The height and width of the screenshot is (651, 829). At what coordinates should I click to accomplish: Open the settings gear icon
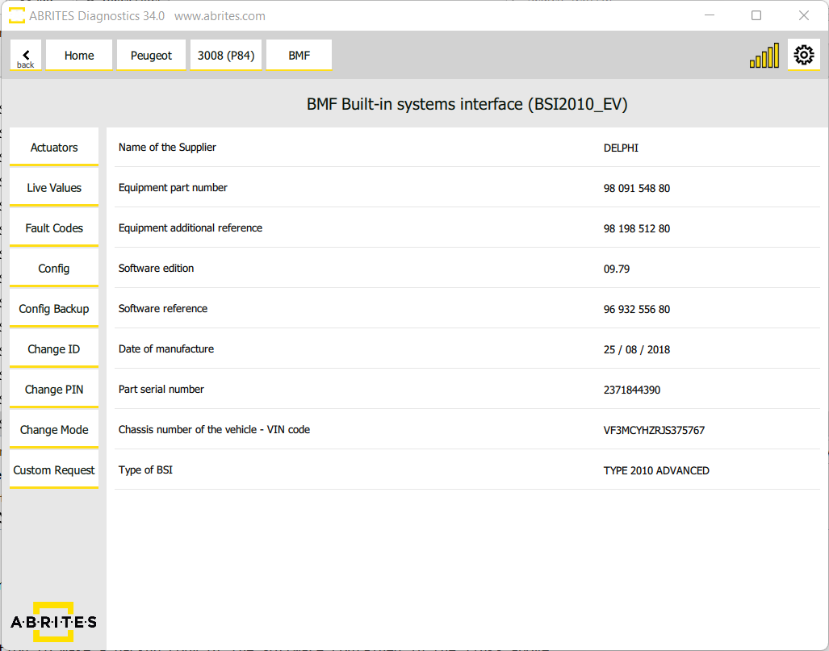pos(804,54)
